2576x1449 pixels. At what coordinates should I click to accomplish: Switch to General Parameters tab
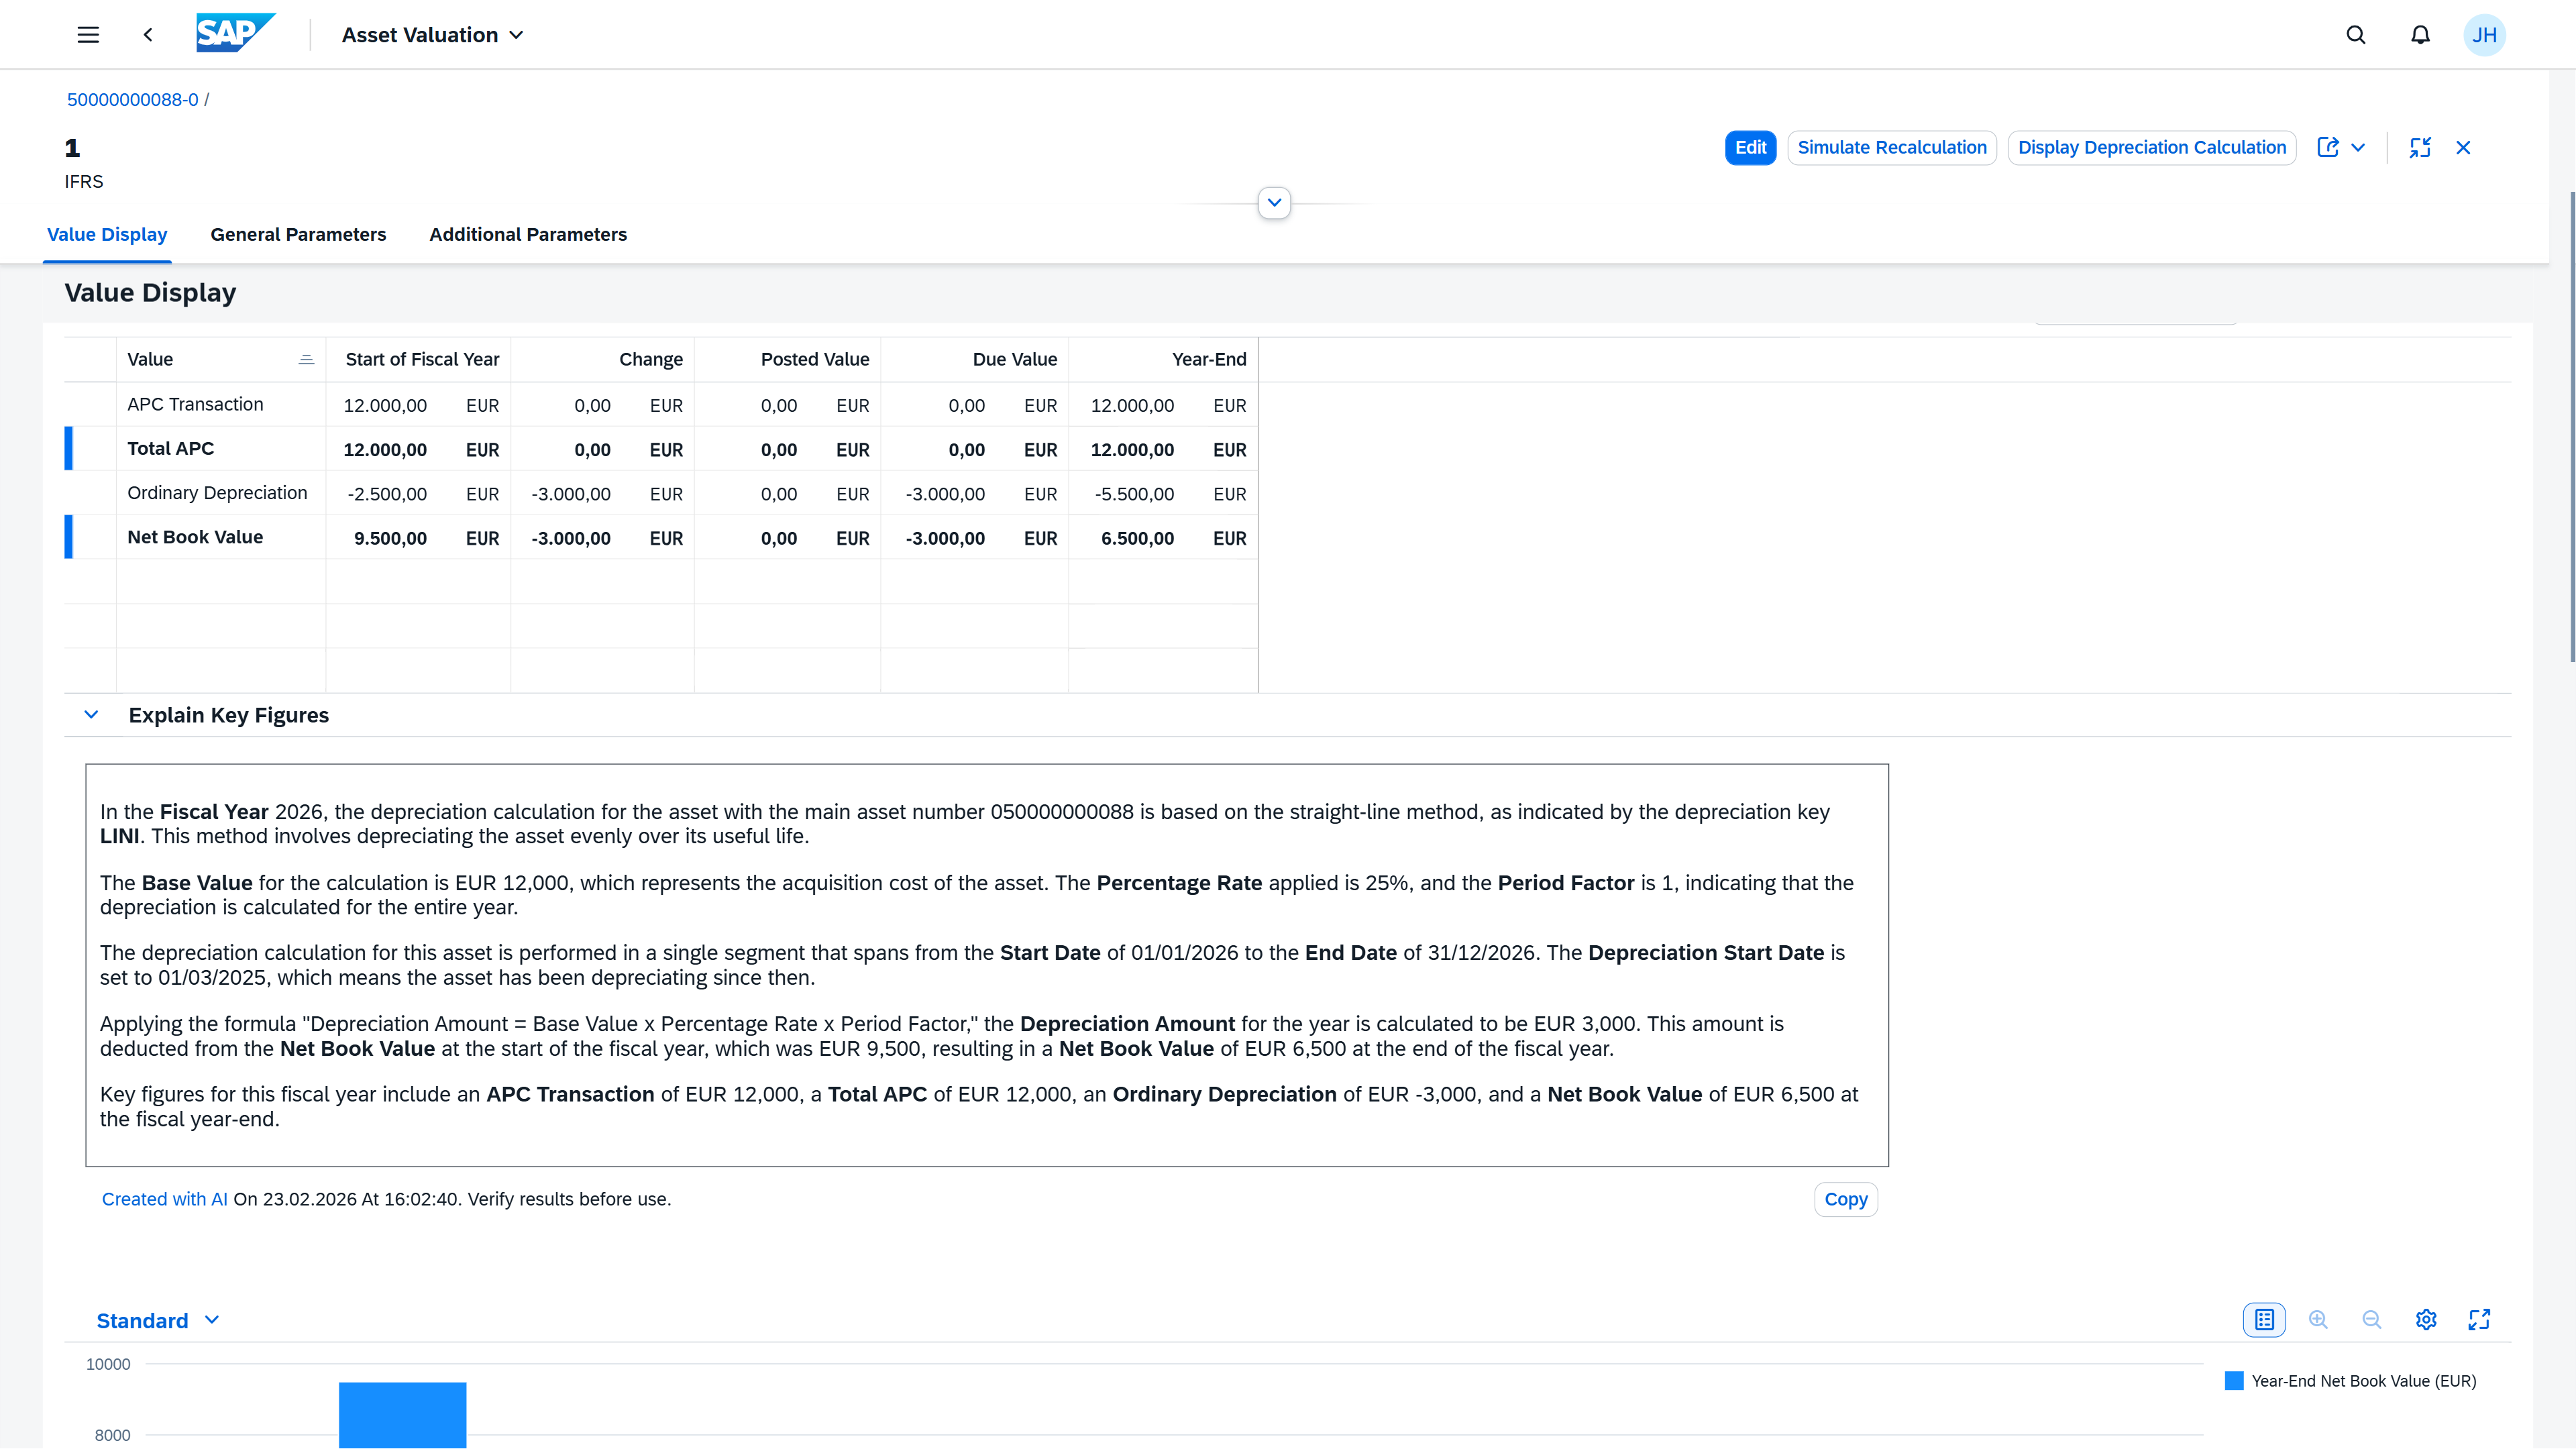pos(298,235)
